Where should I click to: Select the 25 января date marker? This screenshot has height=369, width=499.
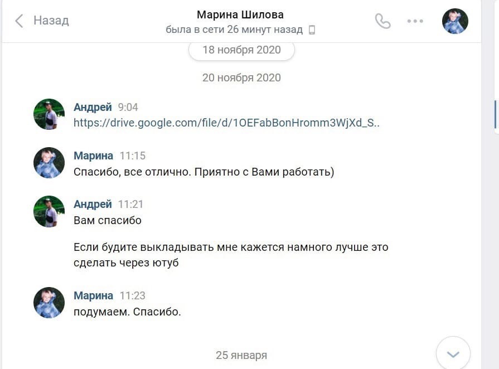(241, 355)
